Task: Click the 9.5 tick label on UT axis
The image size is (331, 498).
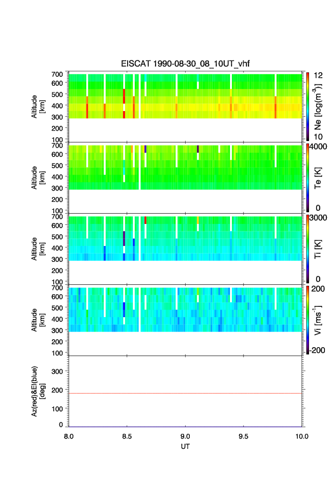Action: click(244, 436)
